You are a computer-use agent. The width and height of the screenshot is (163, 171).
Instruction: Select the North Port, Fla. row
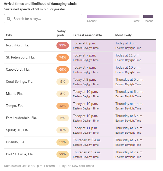tap(17, 45)
